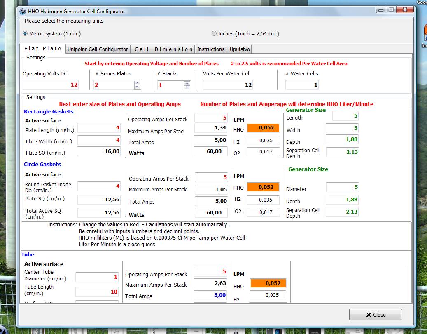
Task: Click Operating Amps Per Stack in Circle Gaskets
Action: click(x=211, y=177)
